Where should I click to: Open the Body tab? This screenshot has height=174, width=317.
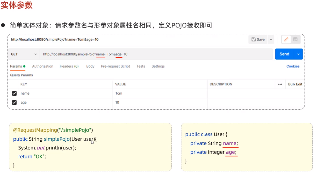(x=90, y=66)
